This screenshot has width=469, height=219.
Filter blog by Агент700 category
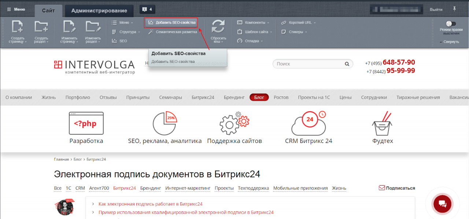pyautogui.click(x=99, y=188)
